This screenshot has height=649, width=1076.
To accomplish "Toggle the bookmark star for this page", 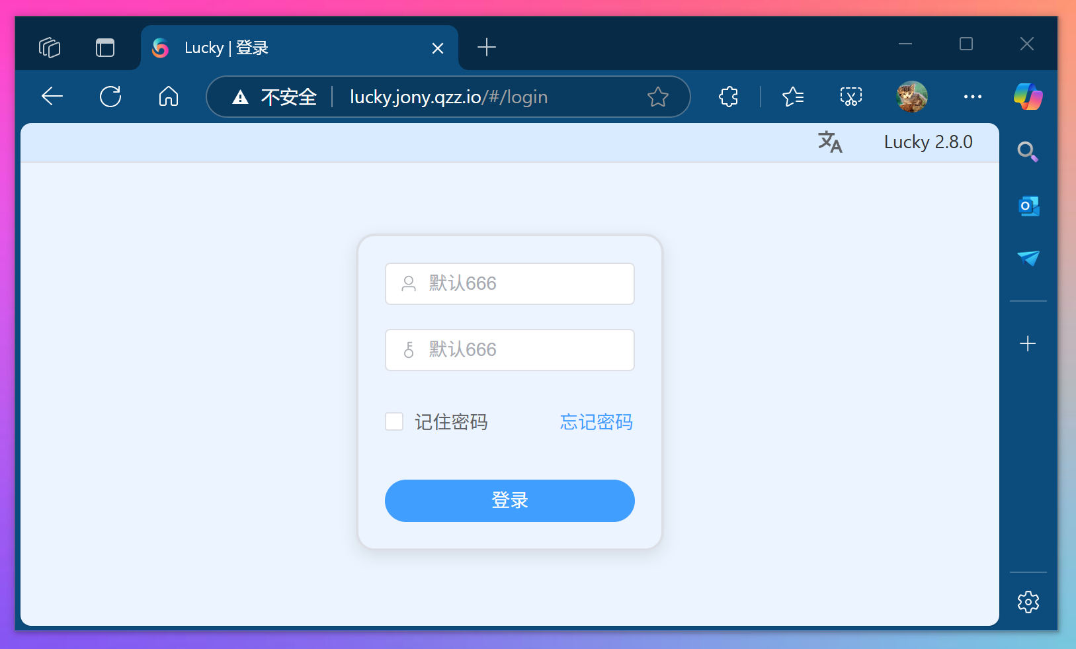I will point(657,97).
